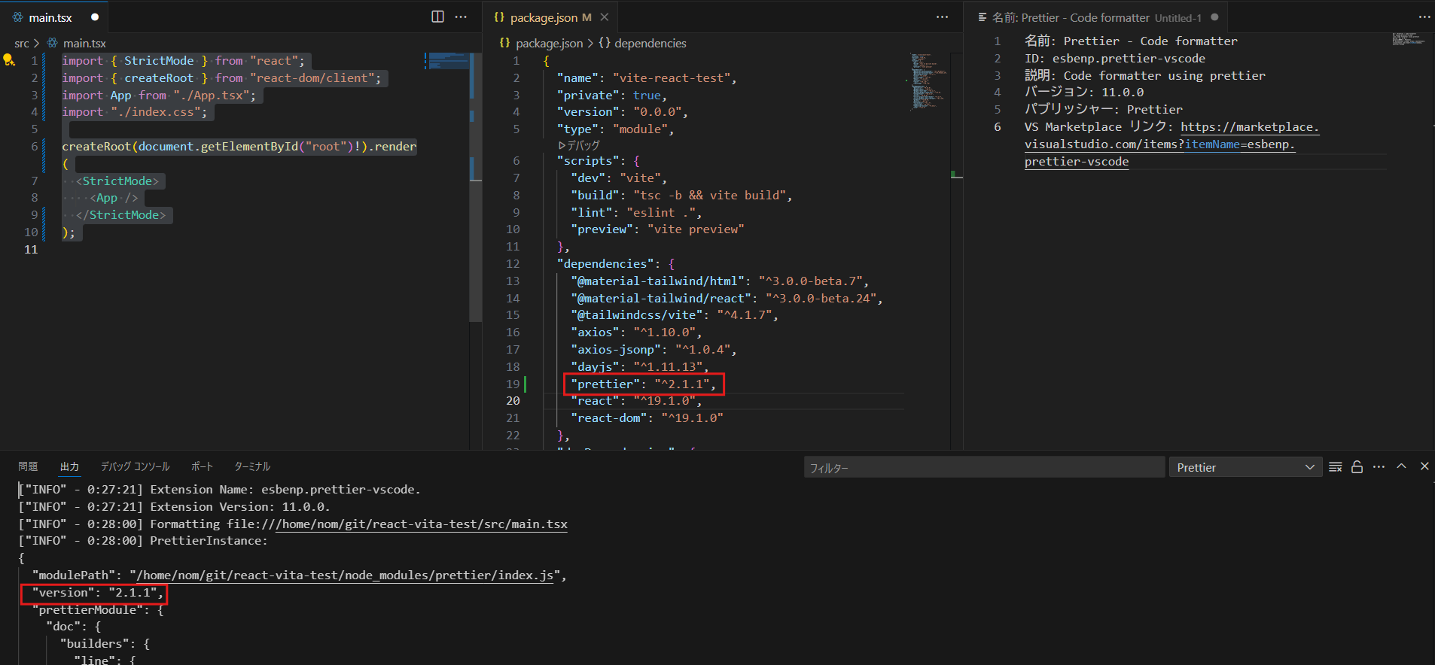This screenshot has width=1435, height=665.
Task: Close the bottom output panel
Action: (1424, 466)
